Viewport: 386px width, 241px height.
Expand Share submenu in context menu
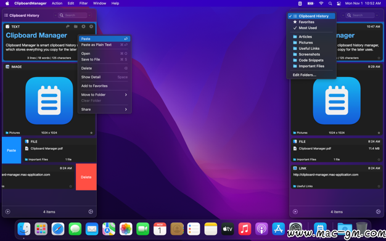[x=104, y=109]
